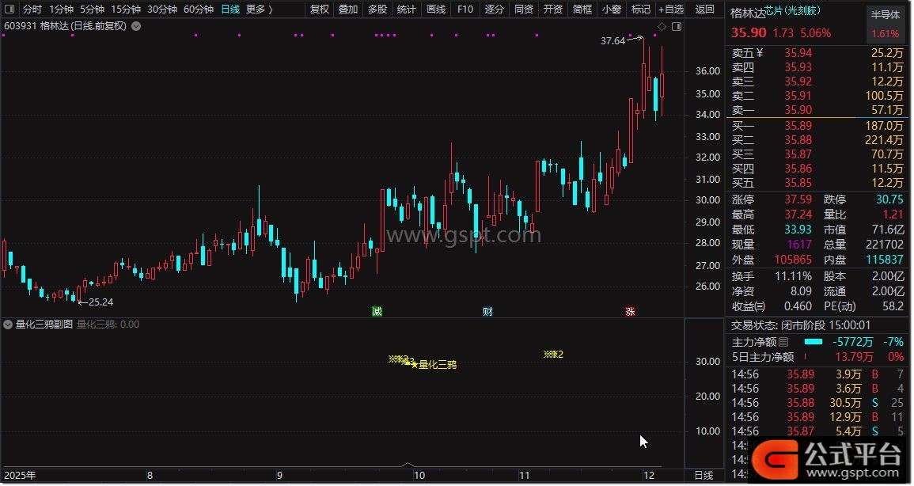Click the panel layout icon at top-left

(9, 9)
